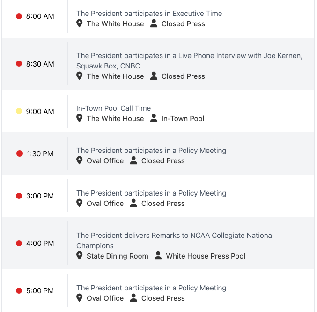Image resolution: width=317 pixels, height=312 pixels.
Task: Click the location pin icon beside the 8:00 AM White House
Action: [80, 23]
